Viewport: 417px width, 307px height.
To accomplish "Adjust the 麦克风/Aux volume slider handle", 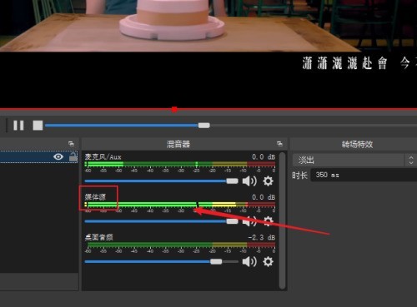I will (x=232, y=181).
